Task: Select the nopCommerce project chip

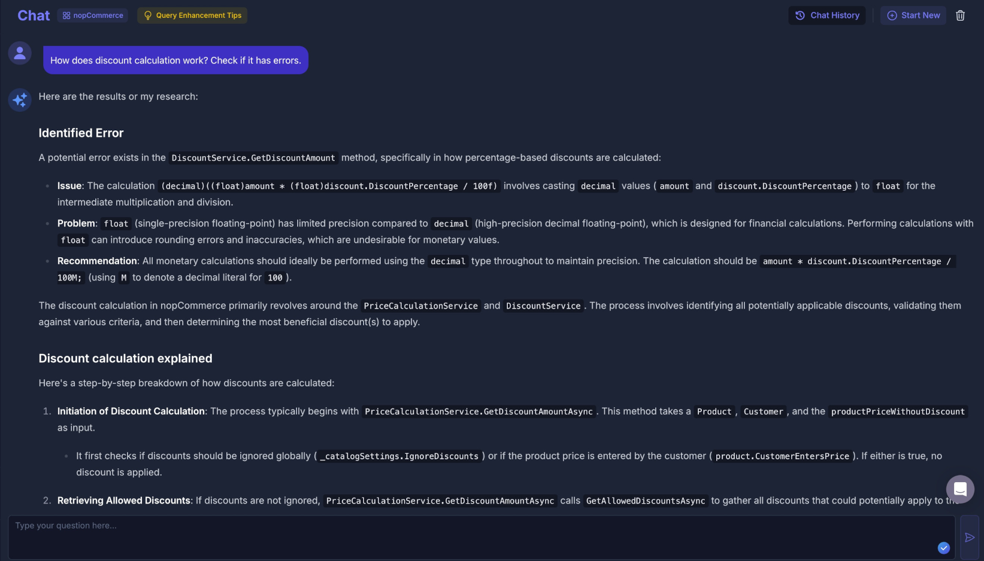Action: [93, 16]
